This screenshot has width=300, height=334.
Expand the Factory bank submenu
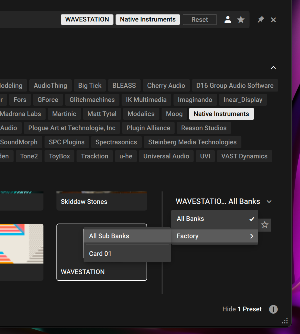[x=215, y=236]
